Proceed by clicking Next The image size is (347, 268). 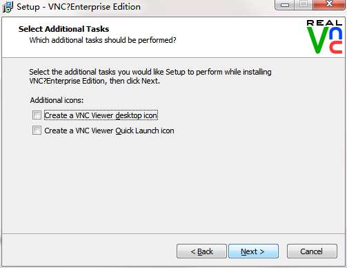coord(253,251)
